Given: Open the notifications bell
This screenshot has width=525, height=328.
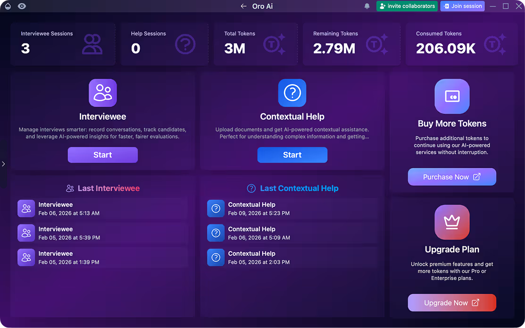Looking at the screenshot, I should point(367,6).
